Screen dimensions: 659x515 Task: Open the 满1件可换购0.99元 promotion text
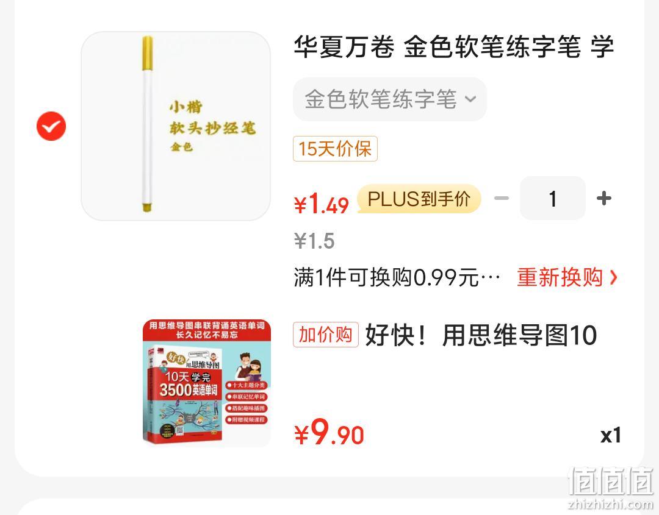tap(397, 277)
